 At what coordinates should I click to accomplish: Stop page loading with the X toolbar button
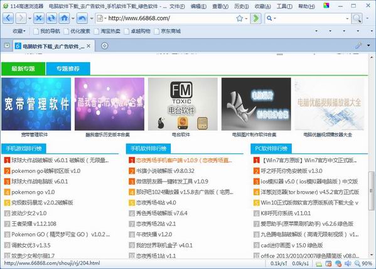(39, 18)
